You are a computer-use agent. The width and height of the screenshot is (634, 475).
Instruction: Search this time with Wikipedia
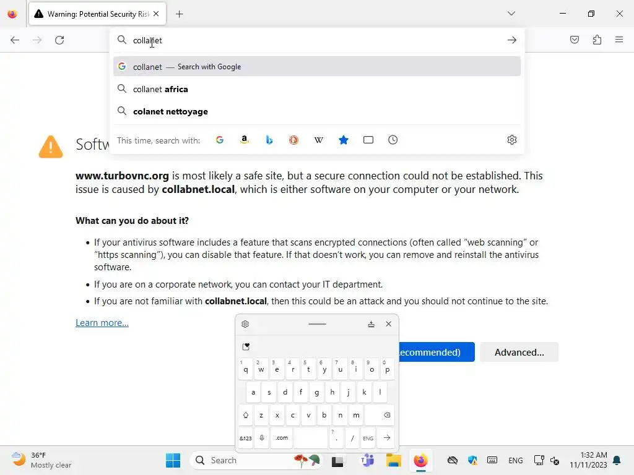coord(319,140)
